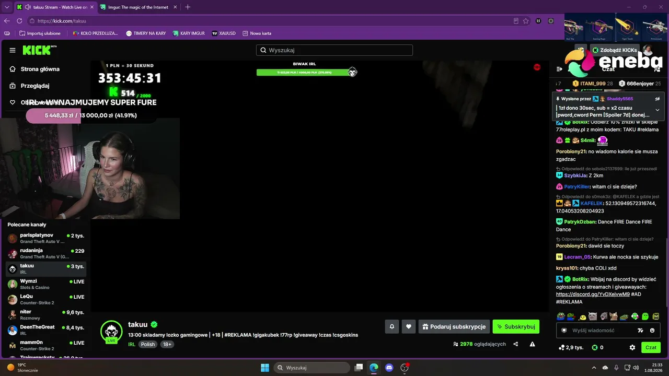Open Discord from the taskbar
The height and width of the screenshot is (376, 669).
tap(389, 368)
